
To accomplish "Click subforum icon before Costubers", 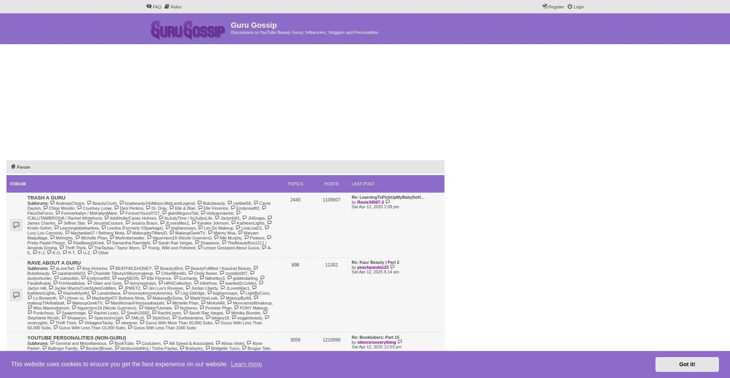I will click(139, 343).
